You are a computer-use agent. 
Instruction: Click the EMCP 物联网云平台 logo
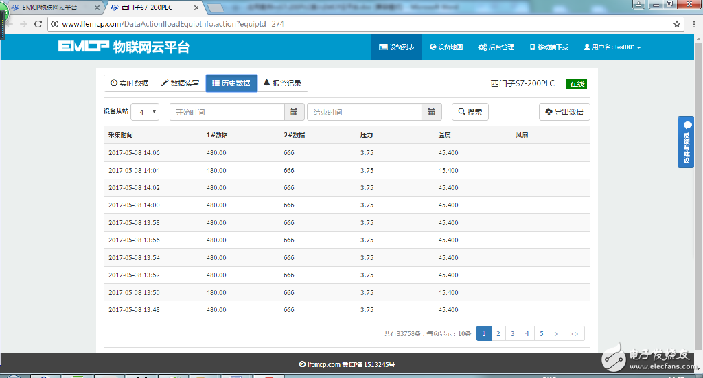124,47
